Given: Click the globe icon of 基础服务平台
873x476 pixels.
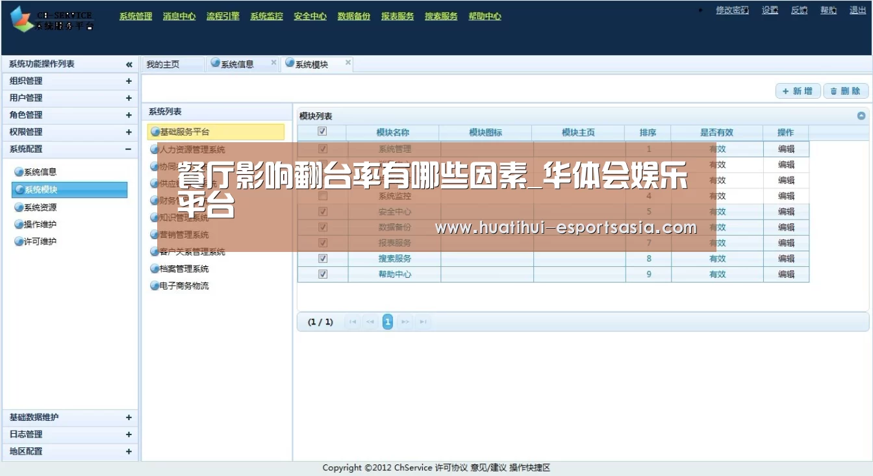Looking at the screenshot, I should point(155,132).
